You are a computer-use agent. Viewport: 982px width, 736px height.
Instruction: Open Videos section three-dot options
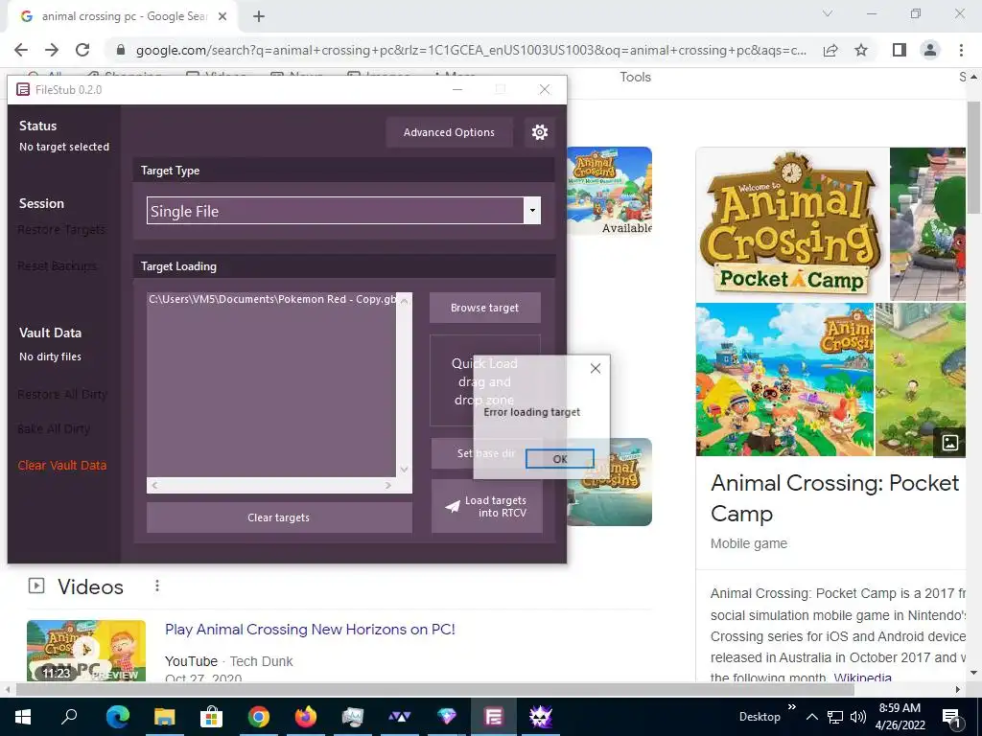pyautogui.click(x=157, y=586)
